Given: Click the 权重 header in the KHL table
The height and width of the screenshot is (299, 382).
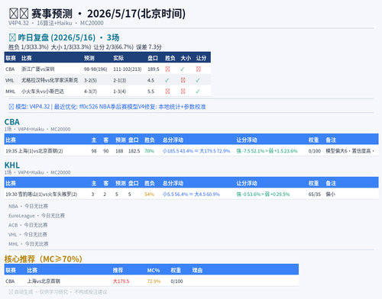Looking at the screenshot, I should pos(313,183).
